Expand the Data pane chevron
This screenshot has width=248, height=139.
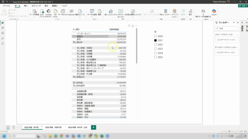246,23
